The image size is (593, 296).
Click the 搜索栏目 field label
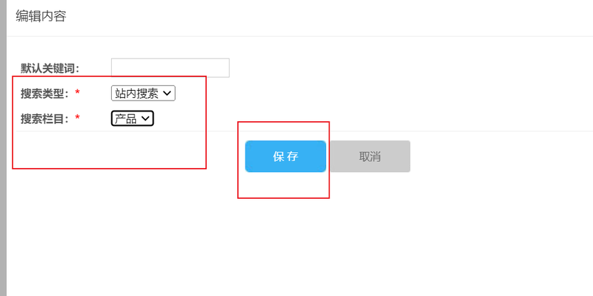[x=45, y=118]
